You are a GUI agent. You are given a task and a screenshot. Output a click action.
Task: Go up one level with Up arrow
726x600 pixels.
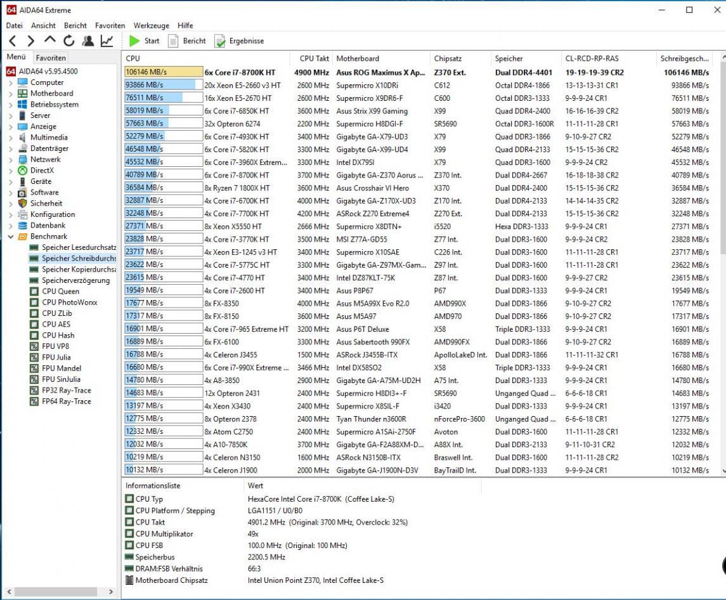tap(50, 40)
